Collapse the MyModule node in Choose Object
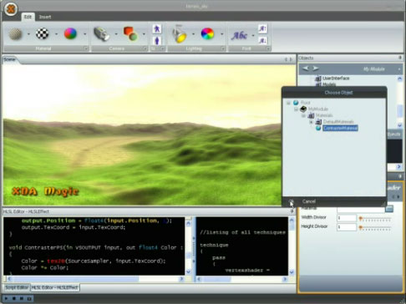 tap(296, 109)
